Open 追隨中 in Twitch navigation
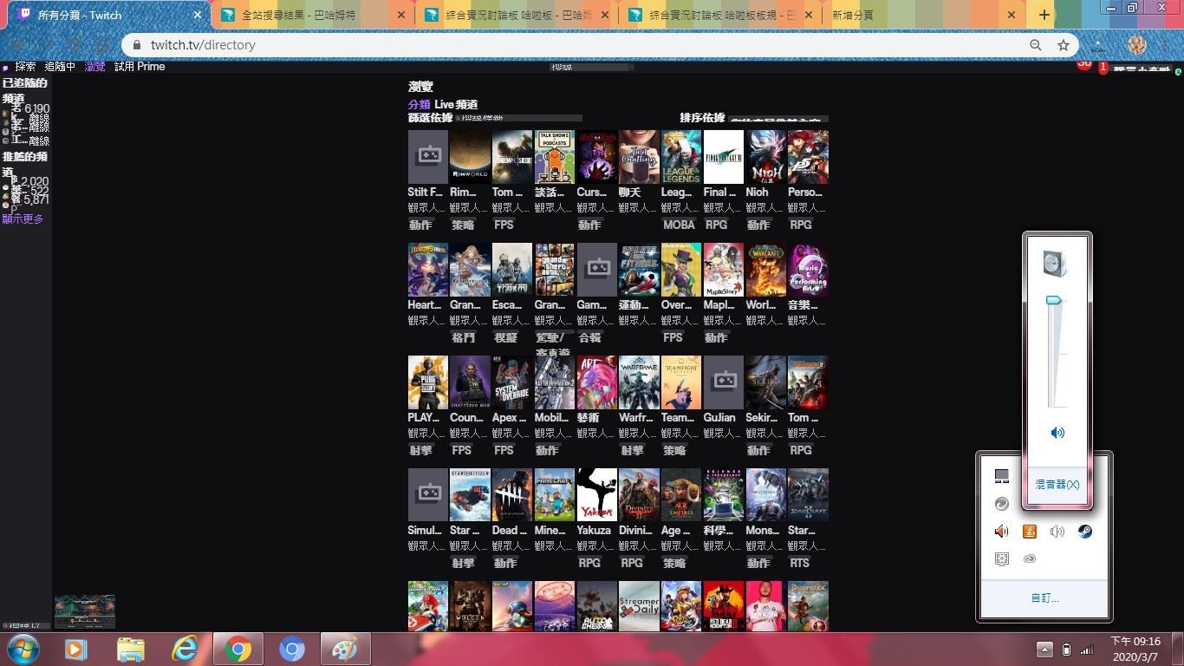1184x666 pixels. point(60,66)
